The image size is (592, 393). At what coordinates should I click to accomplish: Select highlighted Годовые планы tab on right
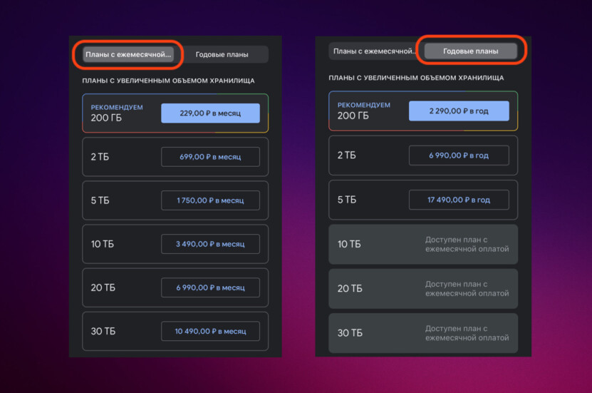coord(470,51)
